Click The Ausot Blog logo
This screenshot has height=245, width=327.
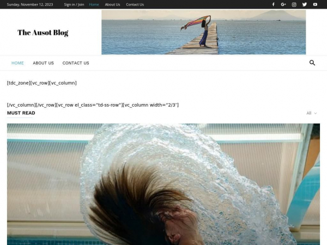click(x=43, y=33)
